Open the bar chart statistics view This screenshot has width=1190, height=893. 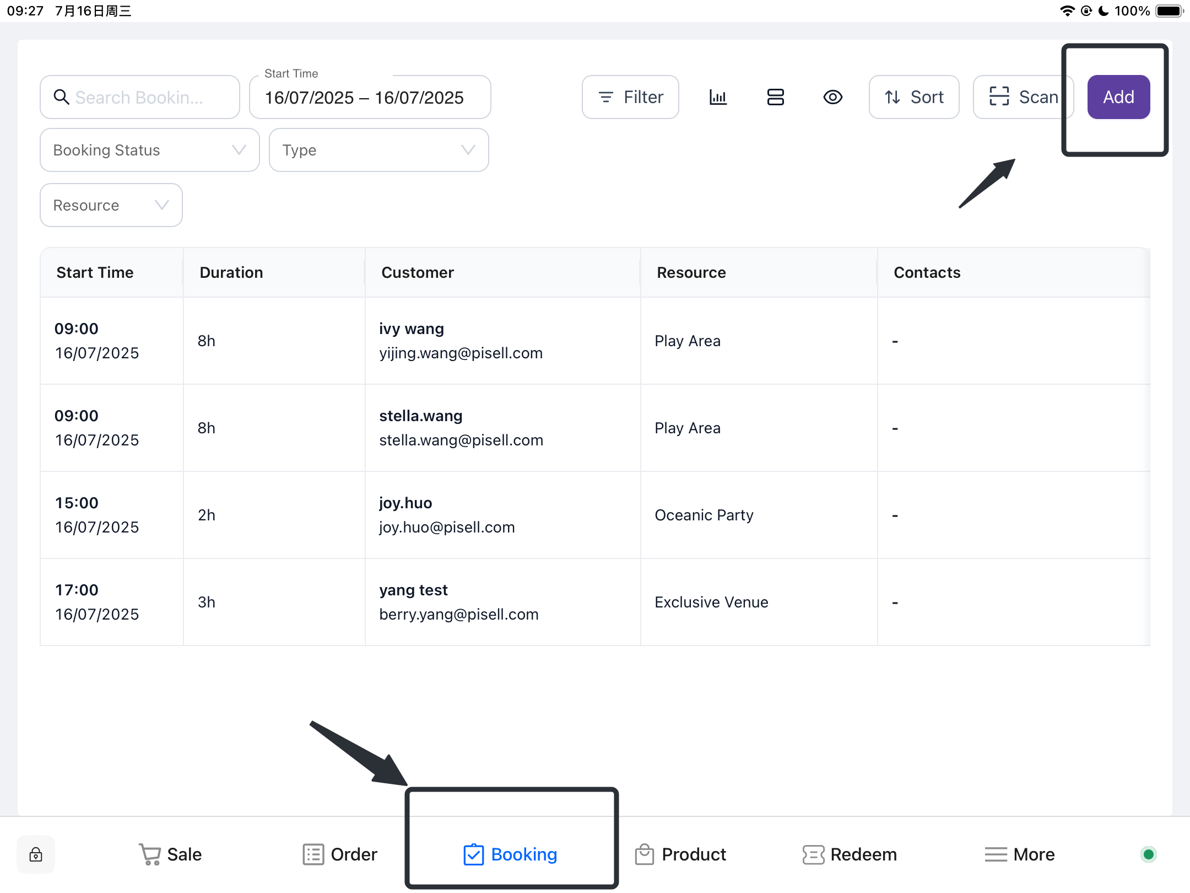pyautogui.click(x=718, y=97)
